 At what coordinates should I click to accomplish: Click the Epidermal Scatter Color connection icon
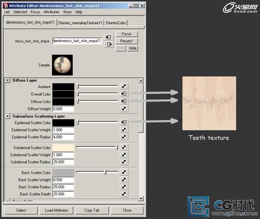point(123,122)
